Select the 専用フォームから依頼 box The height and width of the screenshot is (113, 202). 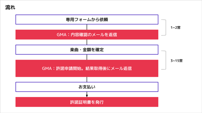pyautogui.click(x=87, y=19)
